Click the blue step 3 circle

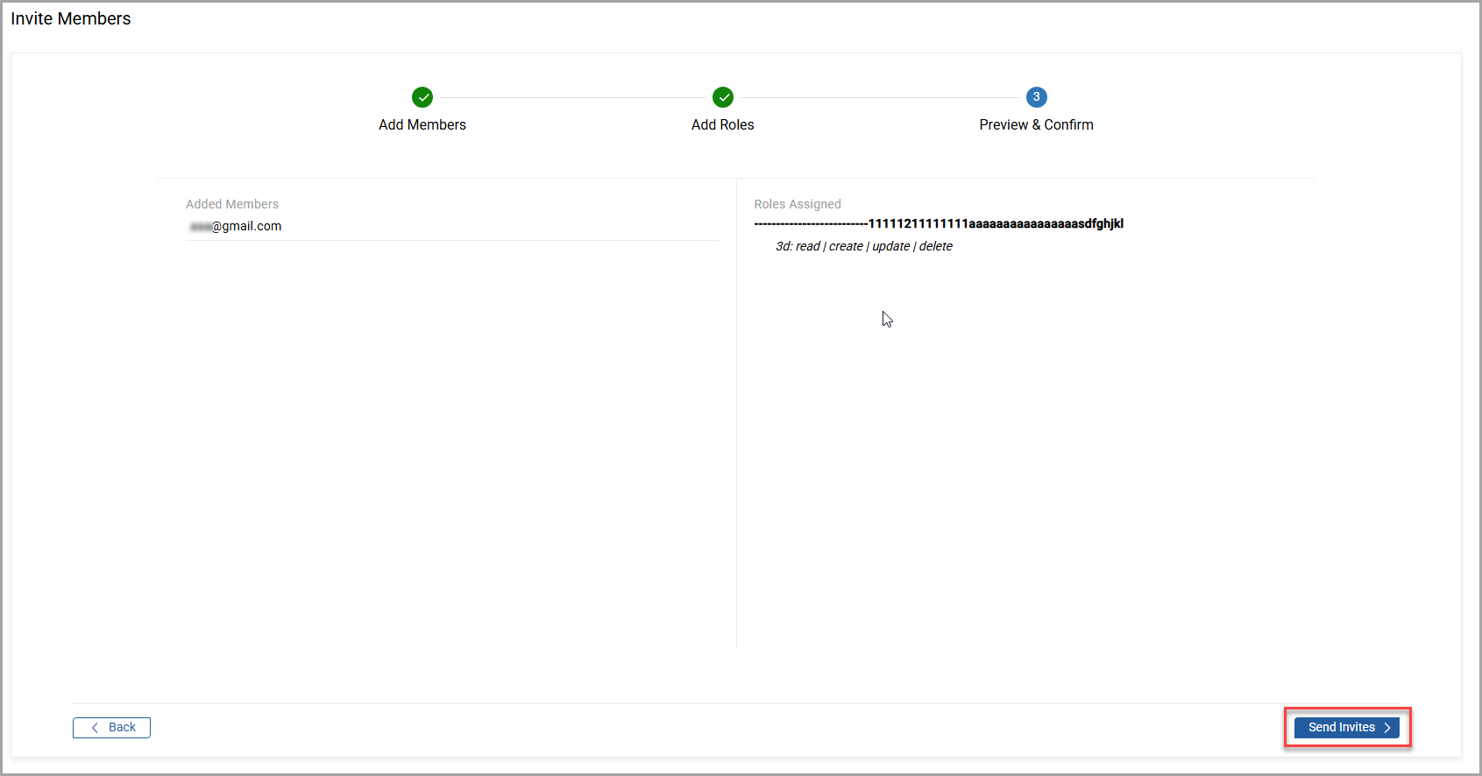coord(1036,97)
